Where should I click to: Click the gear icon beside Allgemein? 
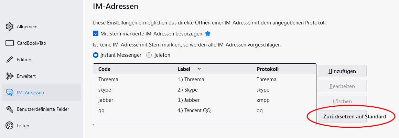pos(10,26)
